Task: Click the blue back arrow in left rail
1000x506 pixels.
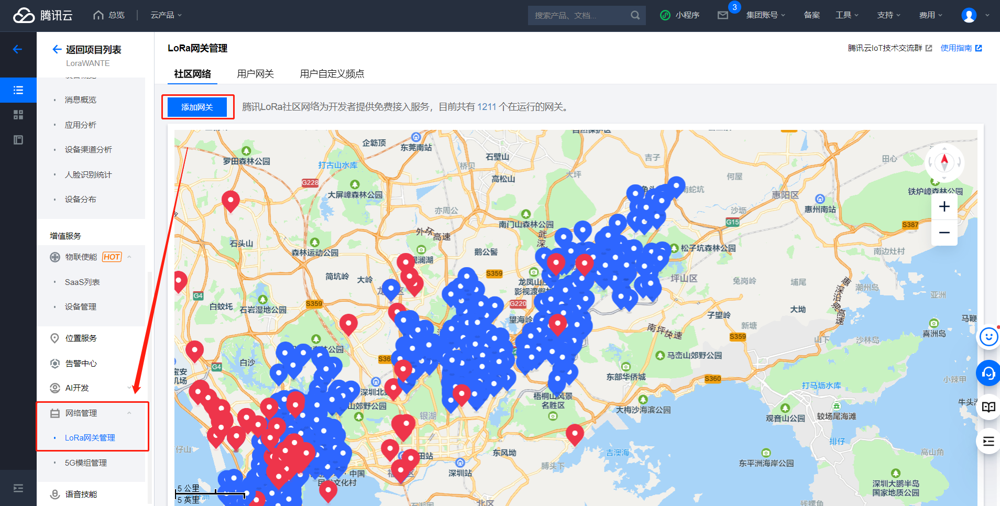Action: pos(17,49)
